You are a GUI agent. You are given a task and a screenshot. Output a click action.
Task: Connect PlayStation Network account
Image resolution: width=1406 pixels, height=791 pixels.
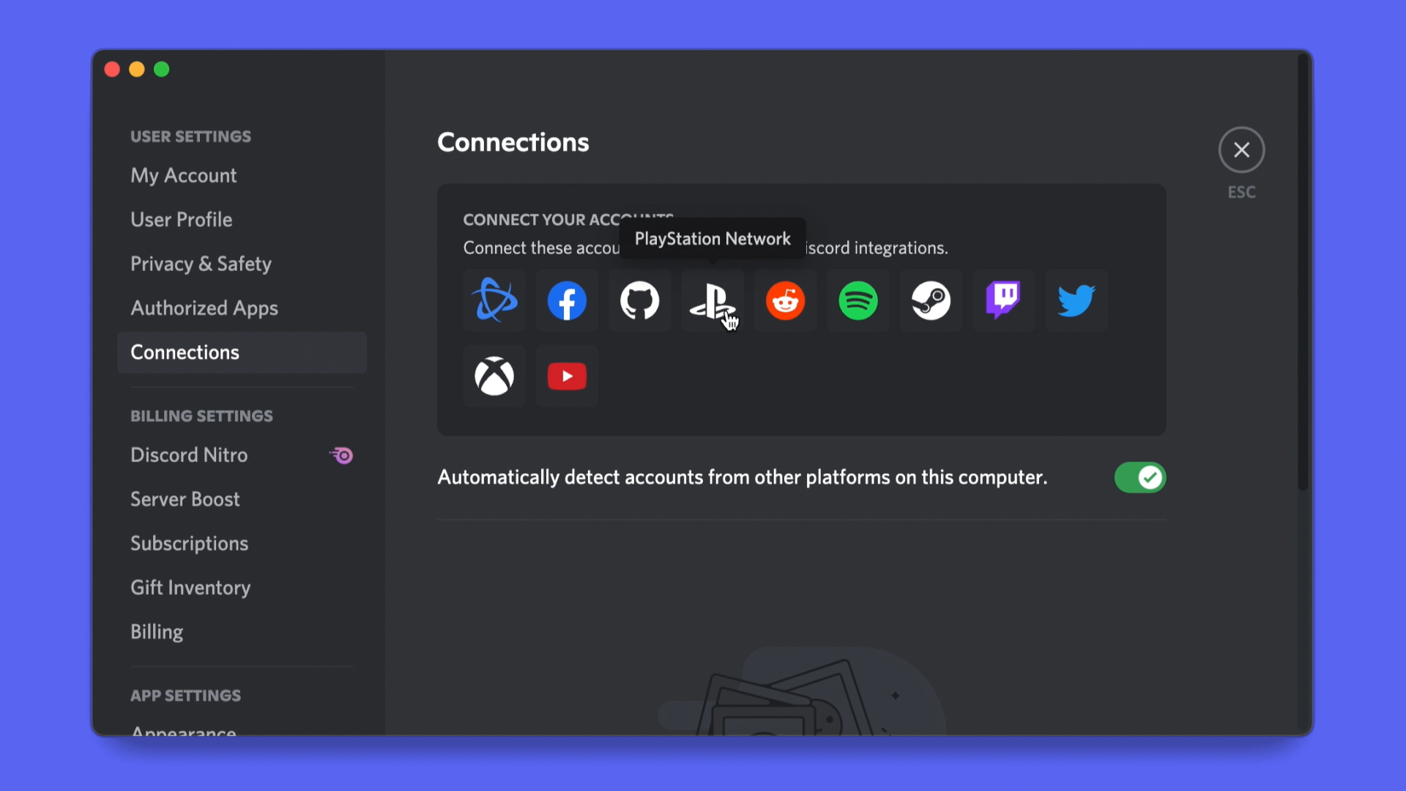(x=713, y=300)
